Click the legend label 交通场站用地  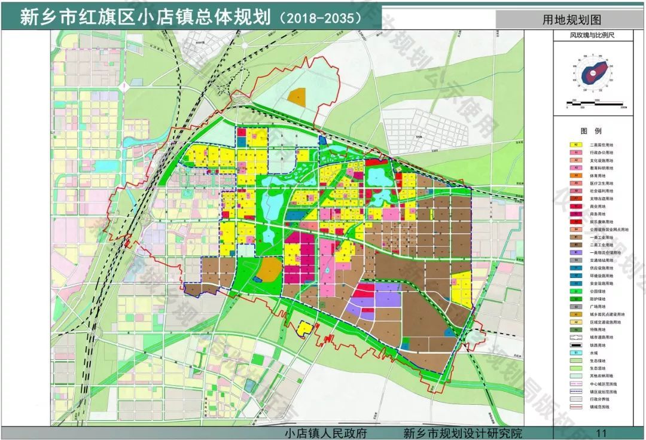(602, 261)
